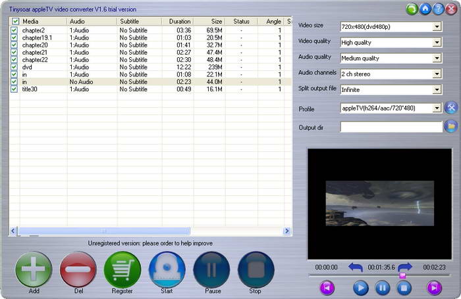Image resolution: width=461 pixels, height=299 pixels.
Task: Uncheck the title30 checkbox
Action: pos(14,89)
